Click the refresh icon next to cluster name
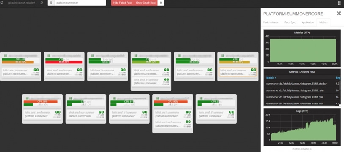Image resolution: width=344 pixels, height=152 pixels. 42,3
